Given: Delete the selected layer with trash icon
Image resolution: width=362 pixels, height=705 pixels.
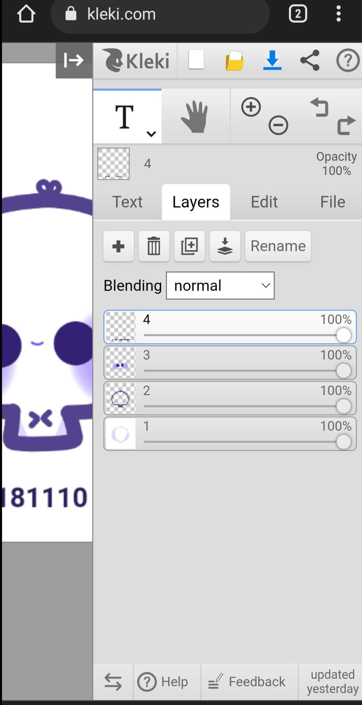Looking at the screenshot, I should (x=154, y=246).
